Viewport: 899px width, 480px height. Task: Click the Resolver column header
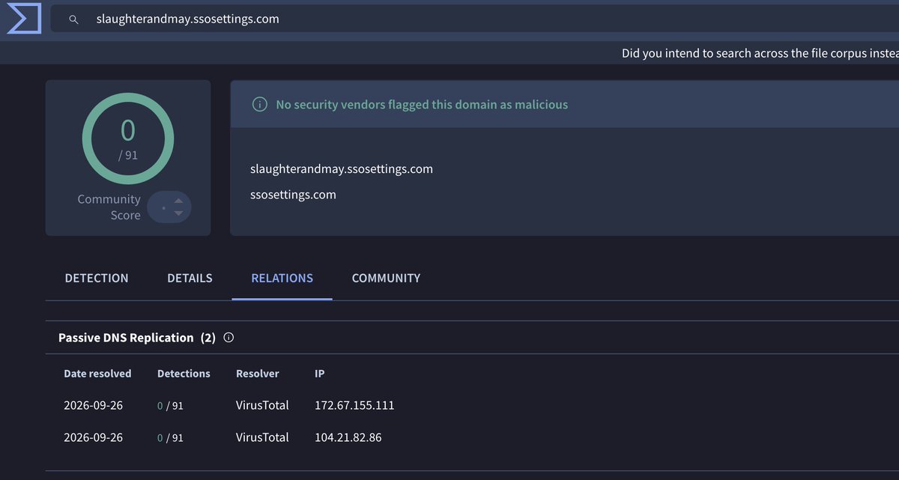pos(257,373)
